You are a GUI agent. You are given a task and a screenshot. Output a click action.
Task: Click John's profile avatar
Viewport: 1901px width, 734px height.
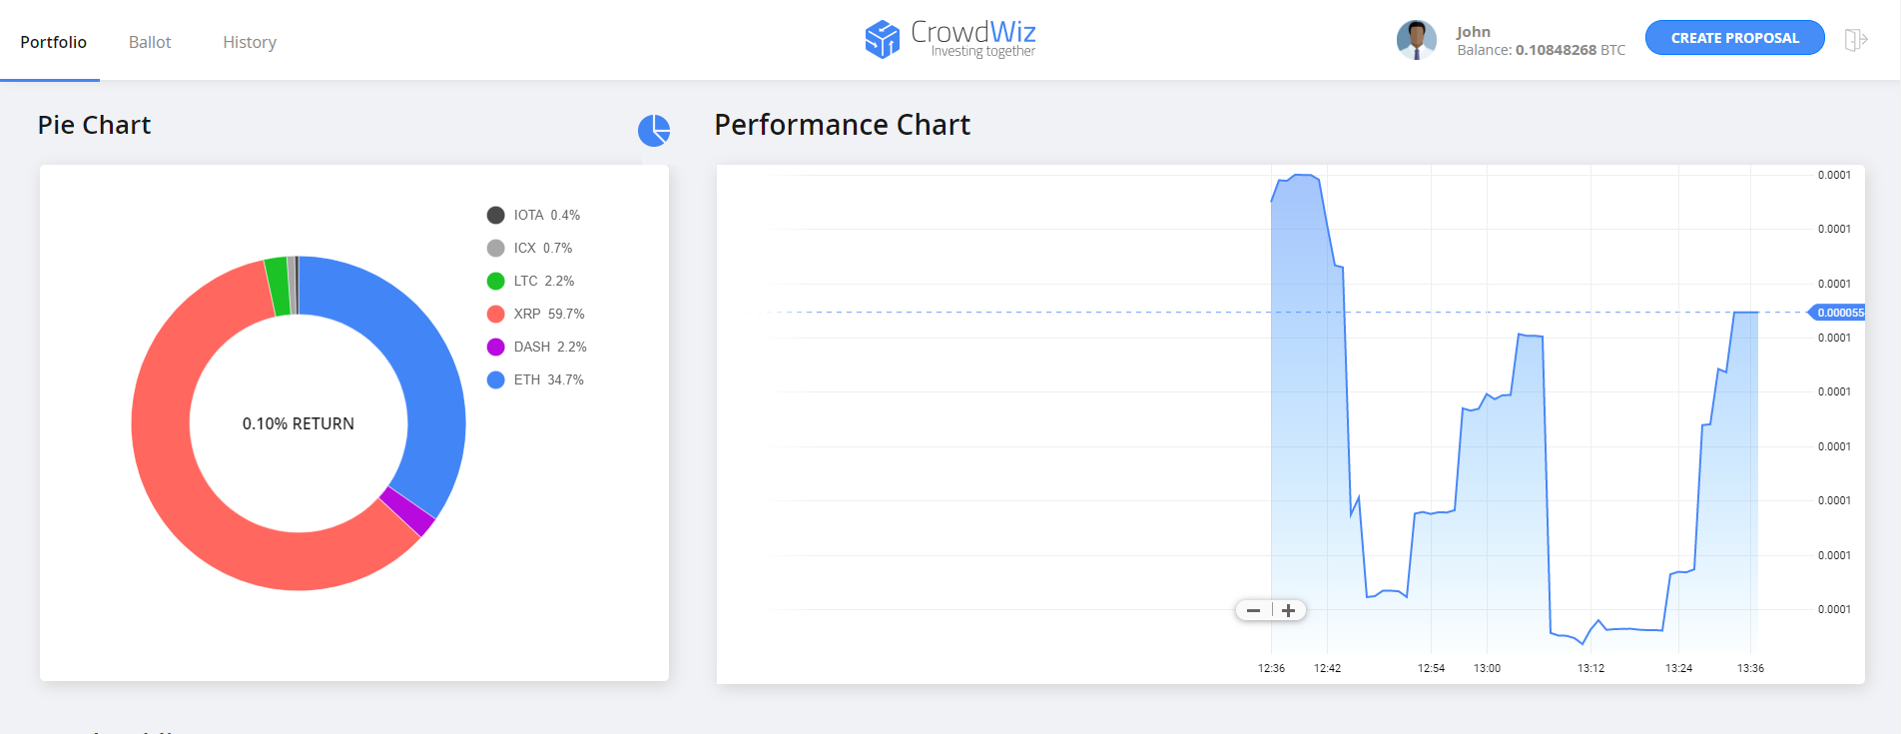[x=1416, y=40]
